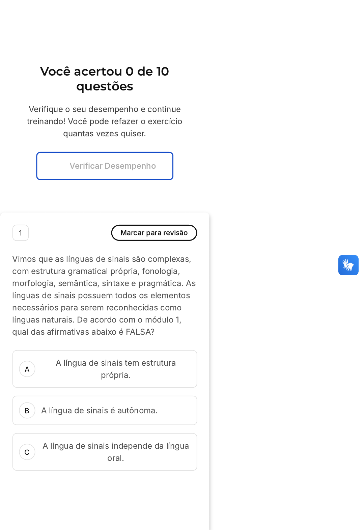Click the 'quantas vezes quiser.' text line
This screenshot has height=530, width=364.
[x=105, y=134]
